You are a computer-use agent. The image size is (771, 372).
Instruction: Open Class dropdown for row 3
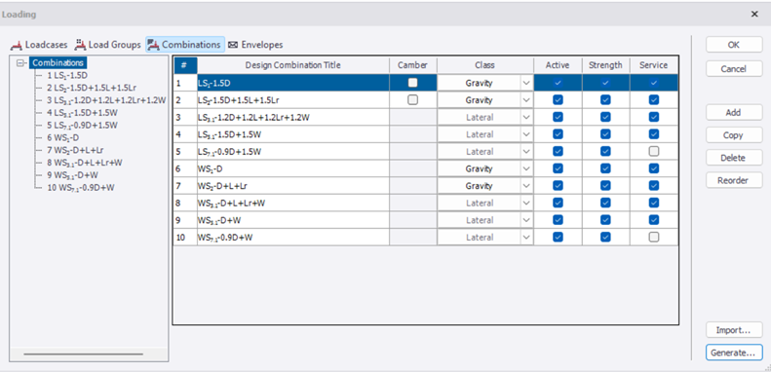pyautogui.click(x=526, y=117)
